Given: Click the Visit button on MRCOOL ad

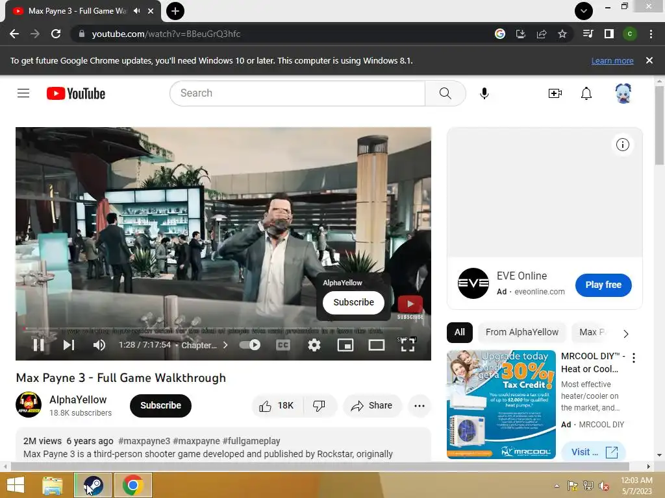Looking at the screenshot, I should pos(593,452).
